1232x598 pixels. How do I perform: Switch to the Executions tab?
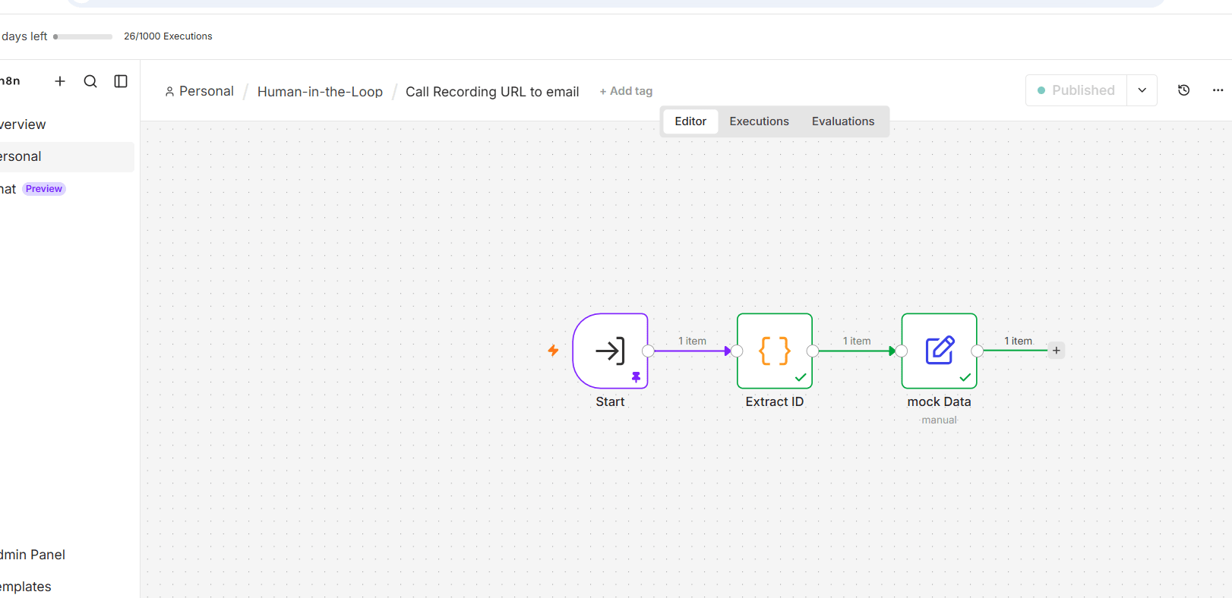click(x=759, y=121)
